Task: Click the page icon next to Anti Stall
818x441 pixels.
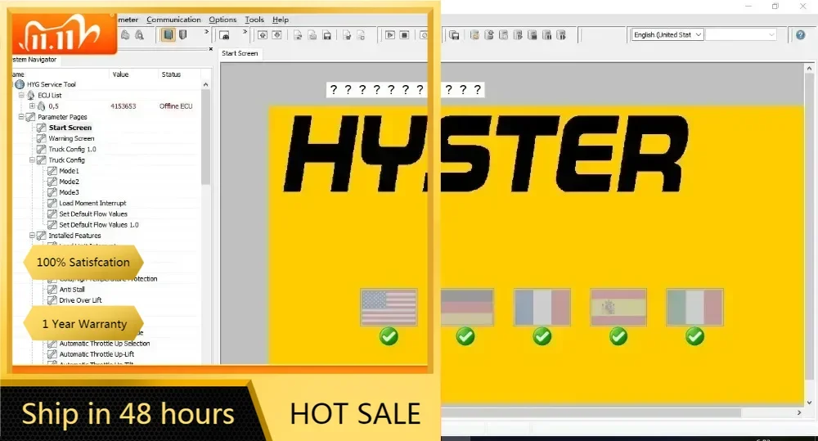Action: [x=52, y=289]
